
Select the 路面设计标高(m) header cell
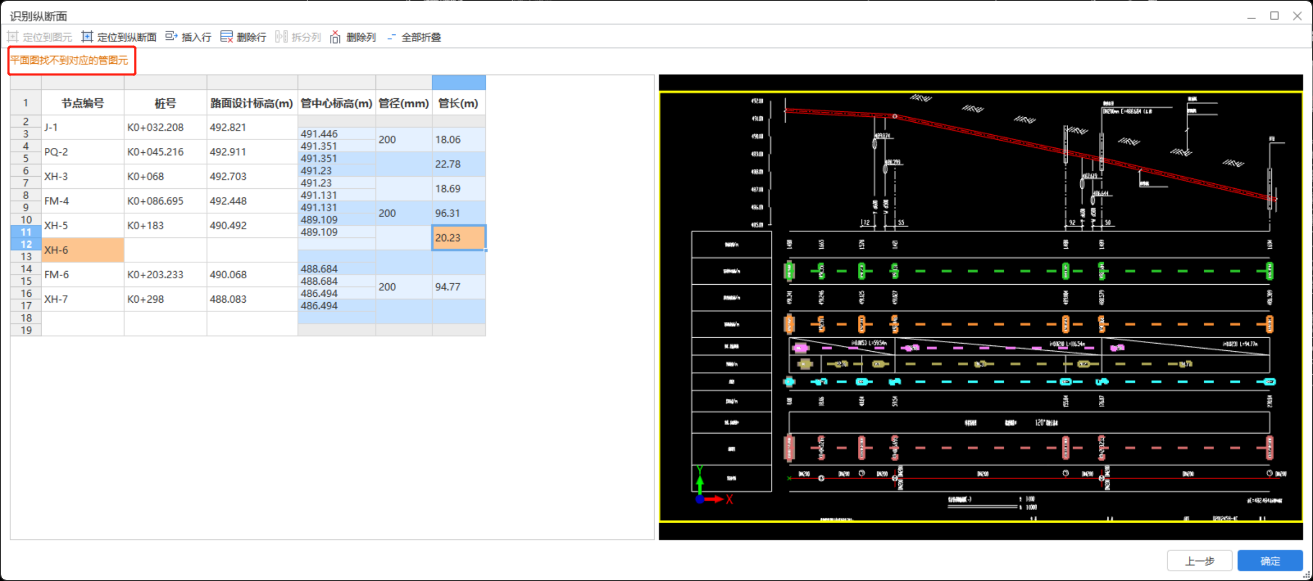point(252,103)
